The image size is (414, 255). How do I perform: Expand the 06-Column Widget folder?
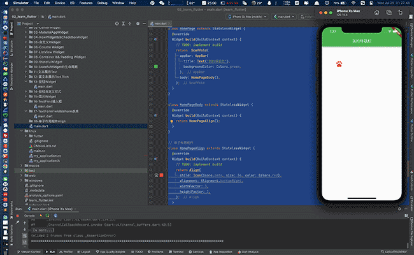coord(26,47)
